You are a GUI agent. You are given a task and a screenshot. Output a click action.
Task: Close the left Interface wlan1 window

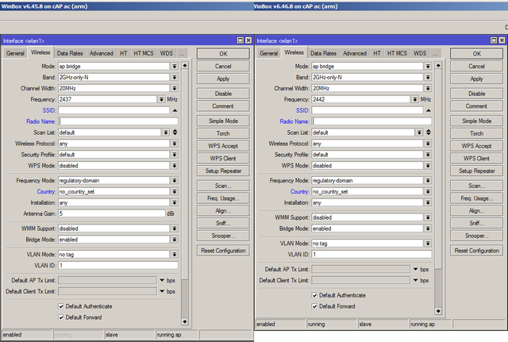click(248, 40)
